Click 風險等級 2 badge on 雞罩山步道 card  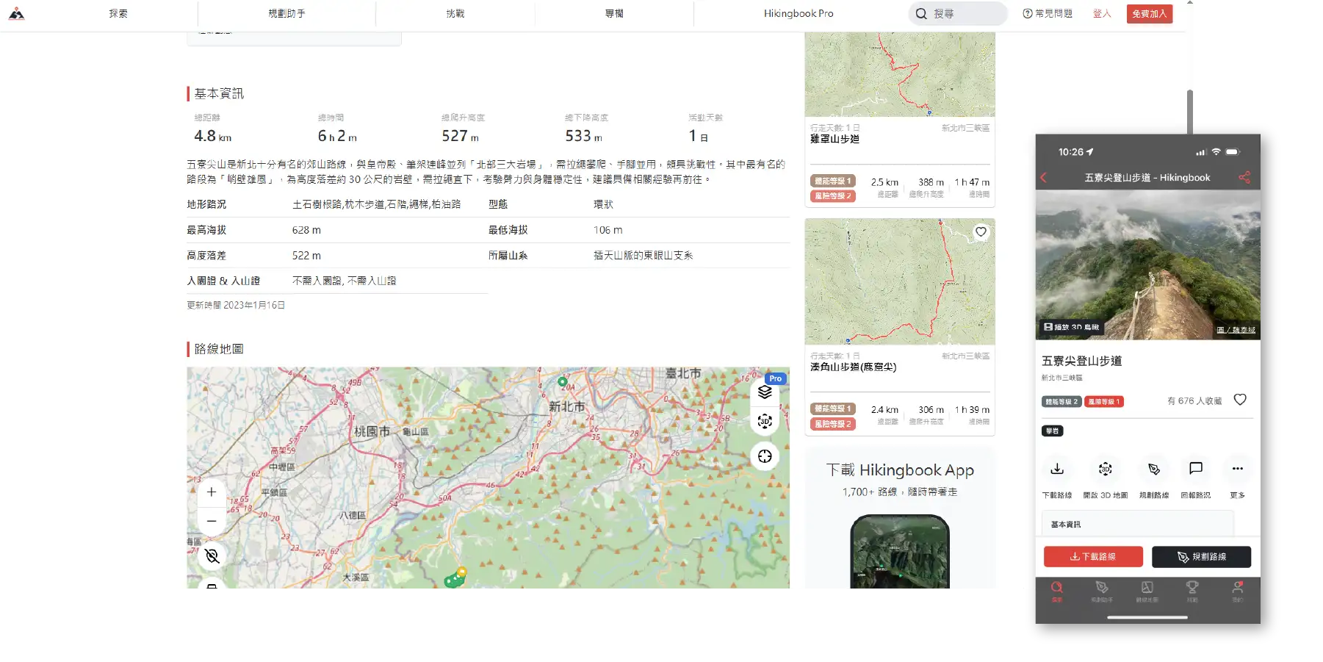click(x=833, y=196)
